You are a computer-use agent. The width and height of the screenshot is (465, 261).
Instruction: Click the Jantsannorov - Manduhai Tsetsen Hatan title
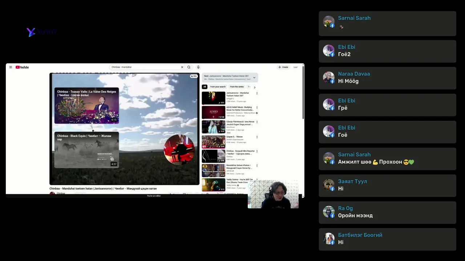click(x=238, y=94)
